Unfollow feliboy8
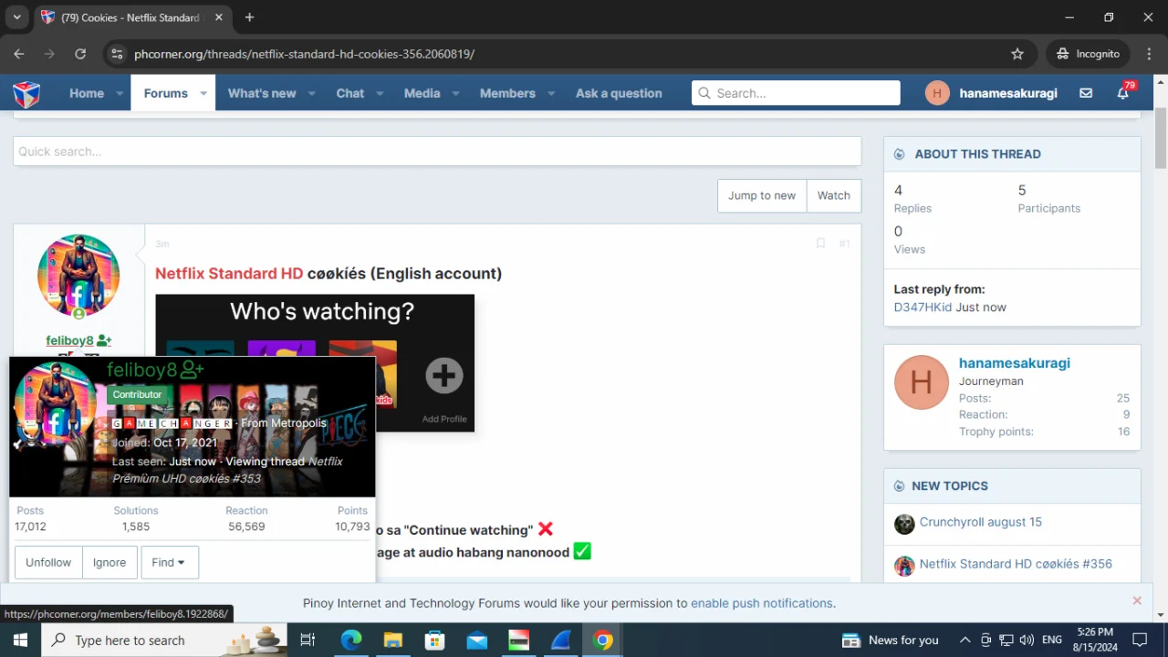The width and height of the screenshot is (1168, 657). [48, 562]
